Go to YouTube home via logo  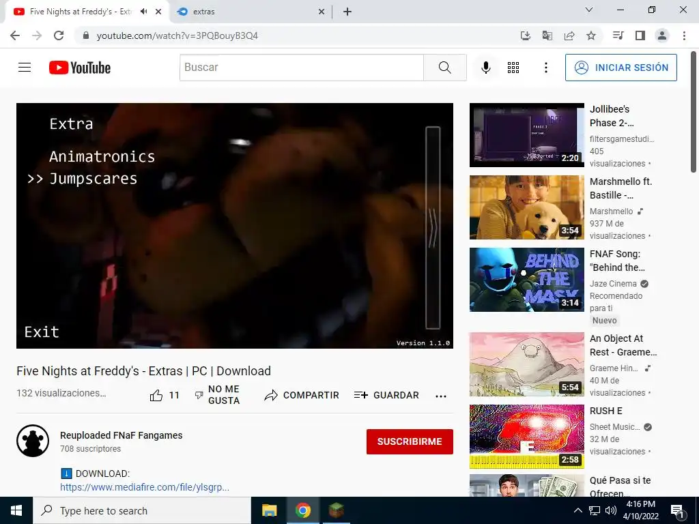80,68
